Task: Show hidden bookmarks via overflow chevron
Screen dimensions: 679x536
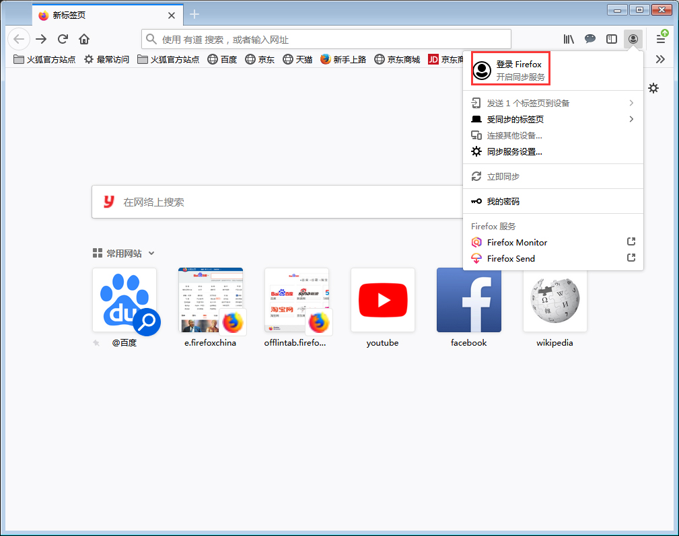Action: coord(660,59)
